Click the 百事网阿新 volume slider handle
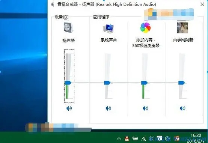 click(181, 83)
